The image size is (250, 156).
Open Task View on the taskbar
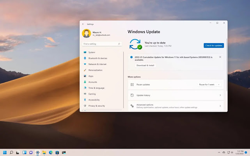tap(18, 152)
